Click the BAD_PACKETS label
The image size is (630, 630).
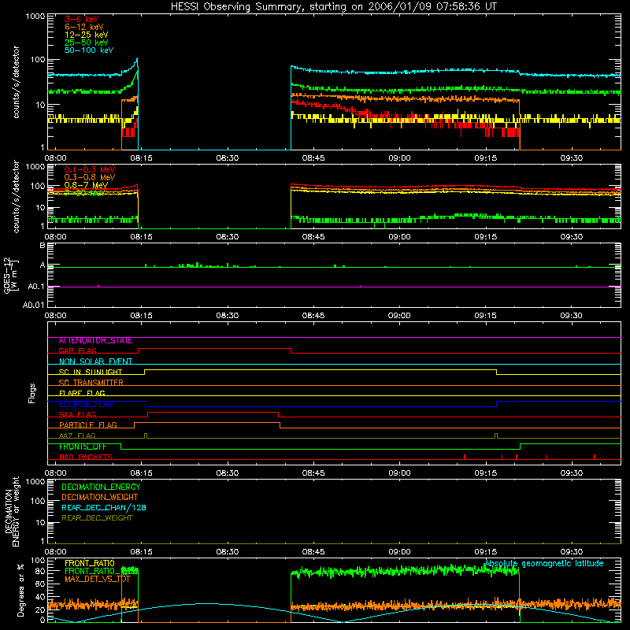[x=86, y=457]
